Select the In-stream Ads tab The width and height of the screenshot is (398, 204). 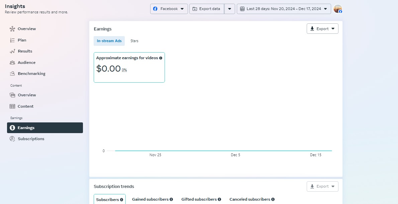(109, 41)
